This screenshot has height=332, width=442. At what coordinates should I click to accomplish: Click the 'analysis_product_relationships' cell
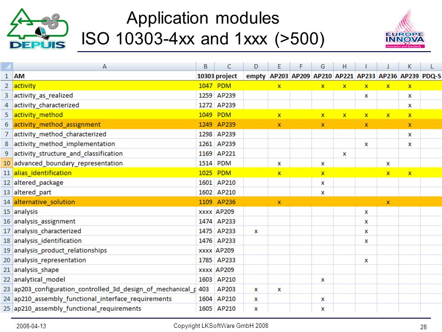point(105,250)
